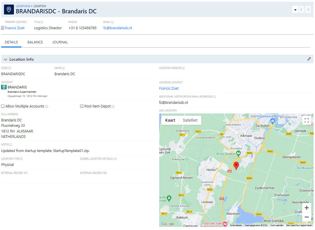315x230 pixels.
Task: Click the Van der Valk hotel marker
Action: pos(225,224)
